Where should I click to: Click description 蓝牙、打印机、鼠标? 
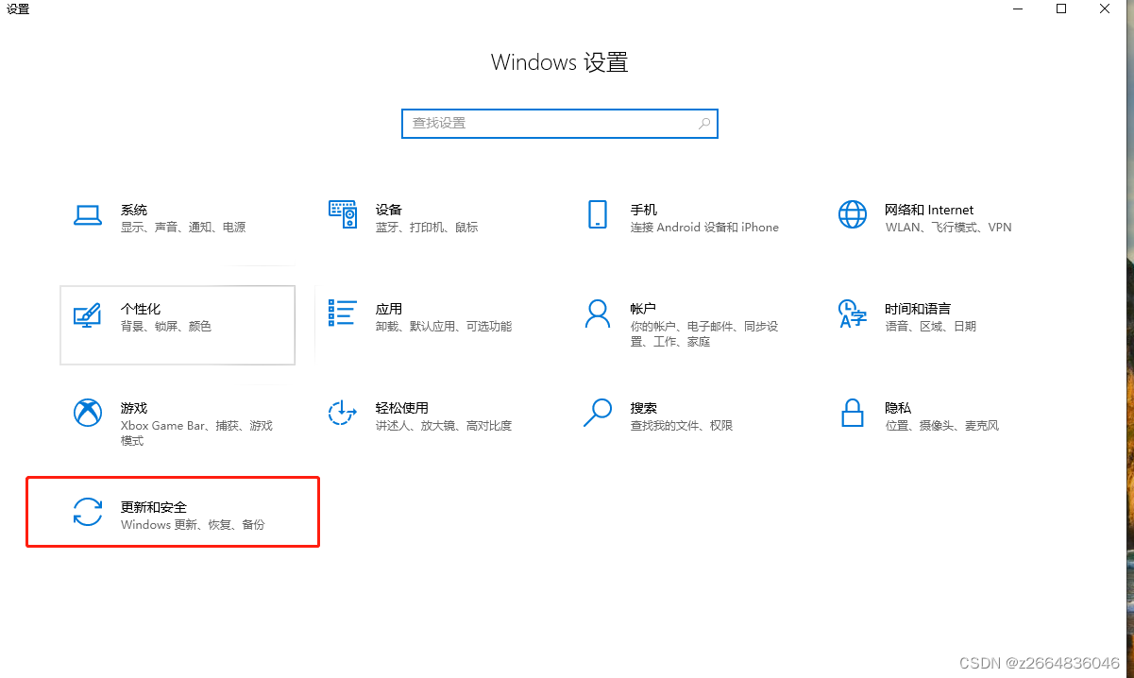tap(427, 228)
